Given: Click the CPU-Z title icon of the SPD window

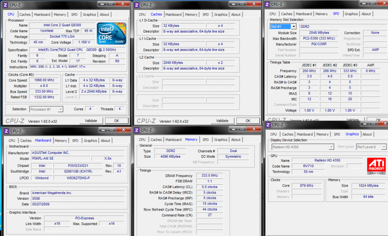Looking at the screenshot, I should click(x=267, y=4).
